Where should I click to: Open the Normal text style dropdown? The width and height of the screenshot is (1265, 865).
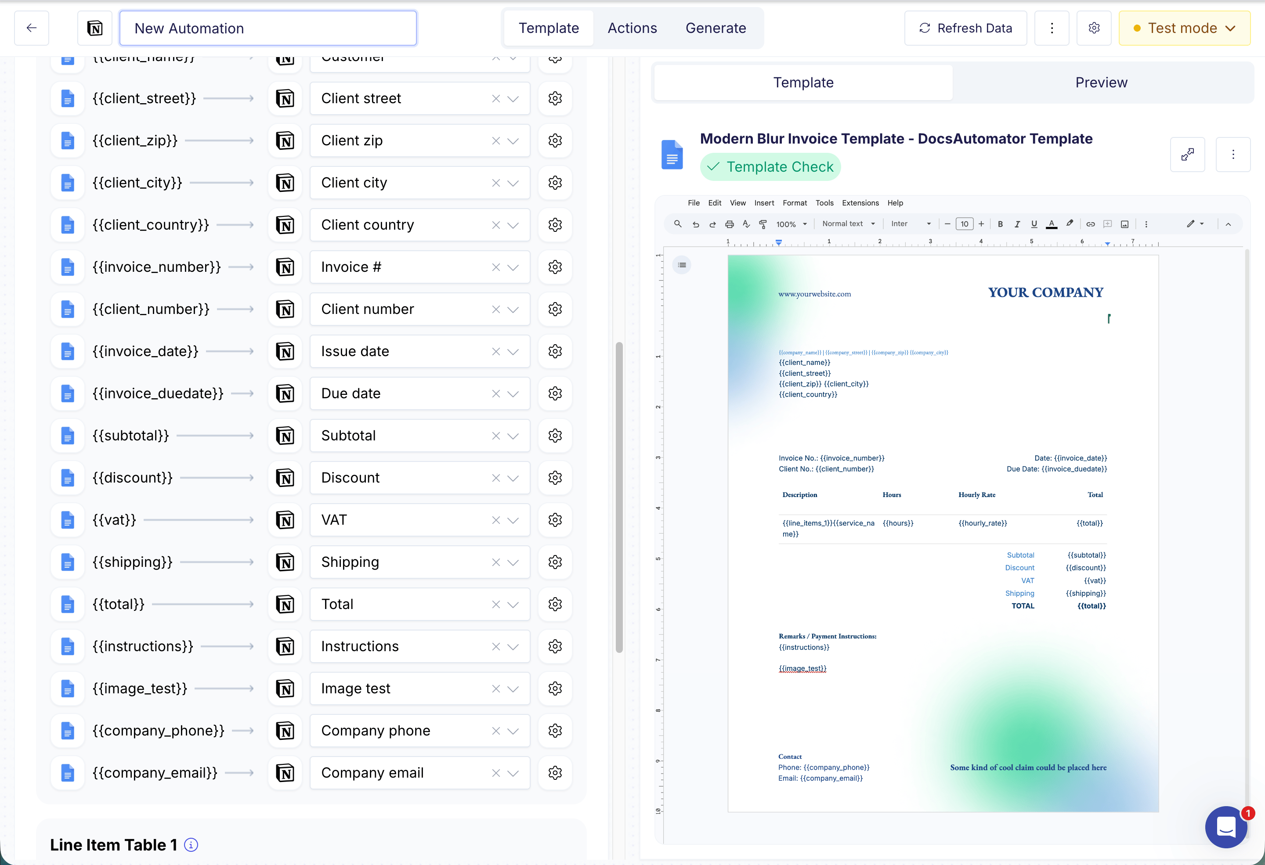(x=848, y=224)
